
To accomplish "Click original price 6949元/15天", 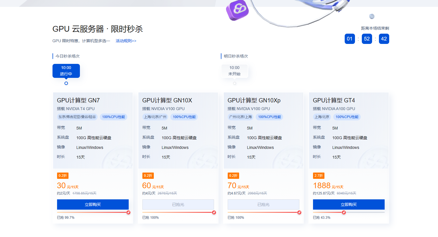I will [x=346, y=193].
